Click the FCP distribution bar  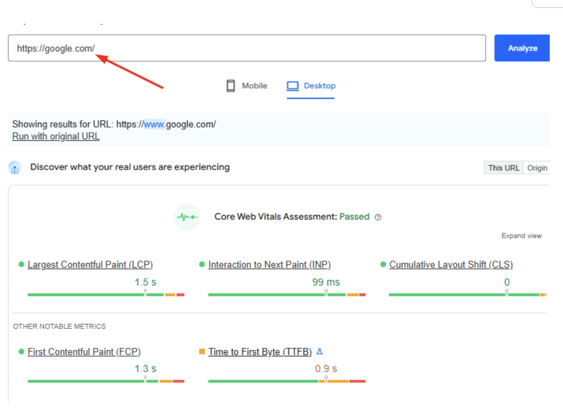point(106,381)
